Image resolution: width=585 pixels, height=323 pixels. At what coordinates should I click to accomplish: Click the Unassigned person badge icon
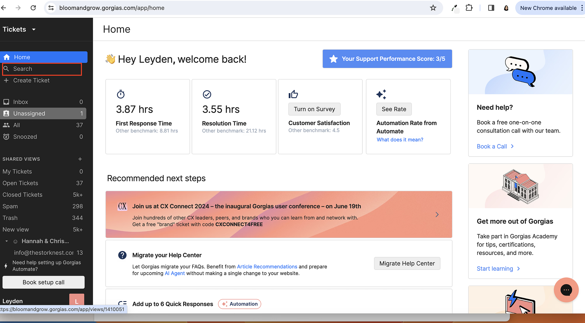click(6, 114)
